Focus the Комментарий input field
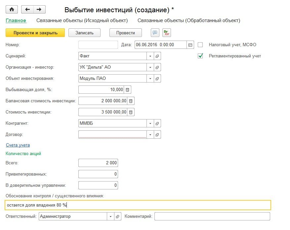This screenshot has height=230, width=290. coord(212,216)
